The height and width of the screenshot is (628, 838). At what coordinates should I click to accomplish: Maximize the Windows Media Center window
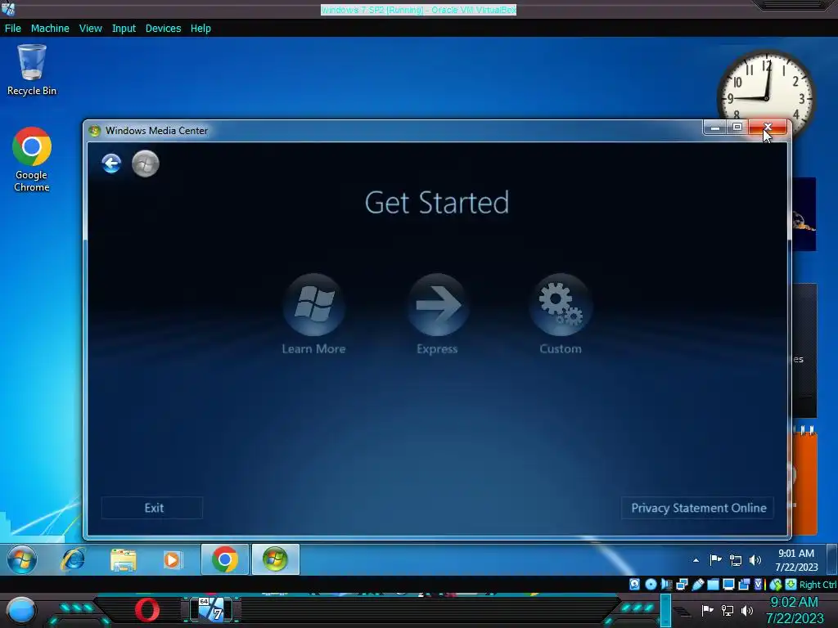coord(737,127)
